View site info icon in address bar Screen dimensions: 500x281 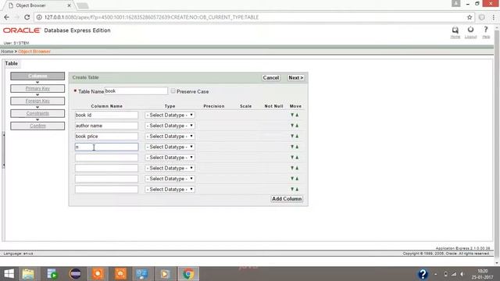click(x=39, y=17)
